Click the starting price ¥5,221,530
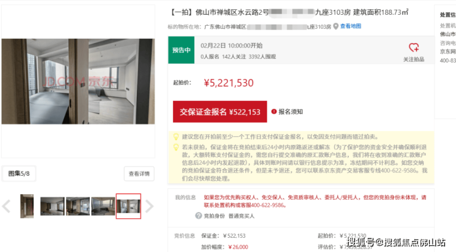 229,83
